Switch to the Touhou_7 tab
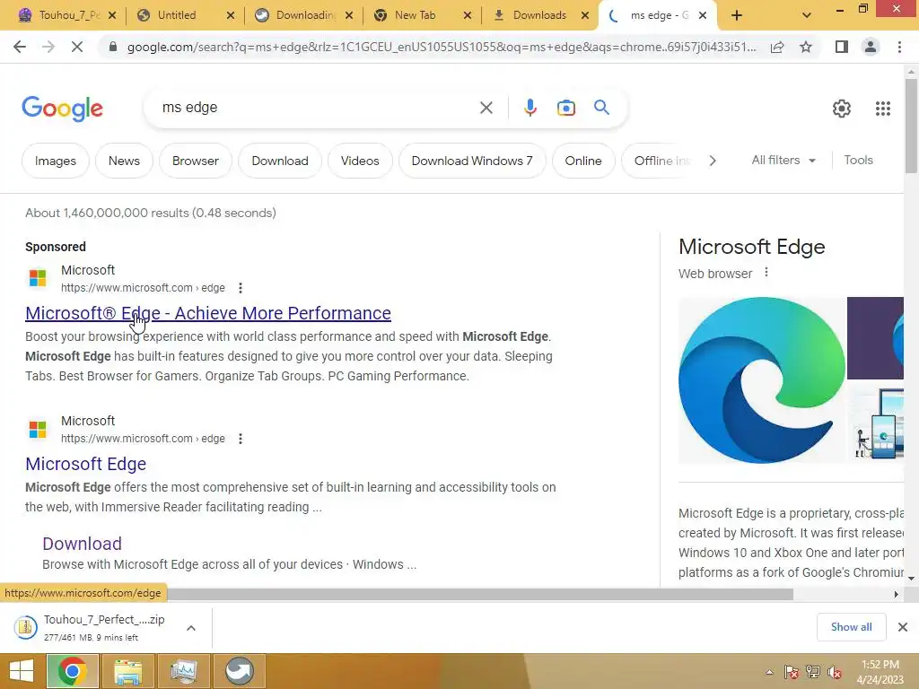 tap(61, 15)
